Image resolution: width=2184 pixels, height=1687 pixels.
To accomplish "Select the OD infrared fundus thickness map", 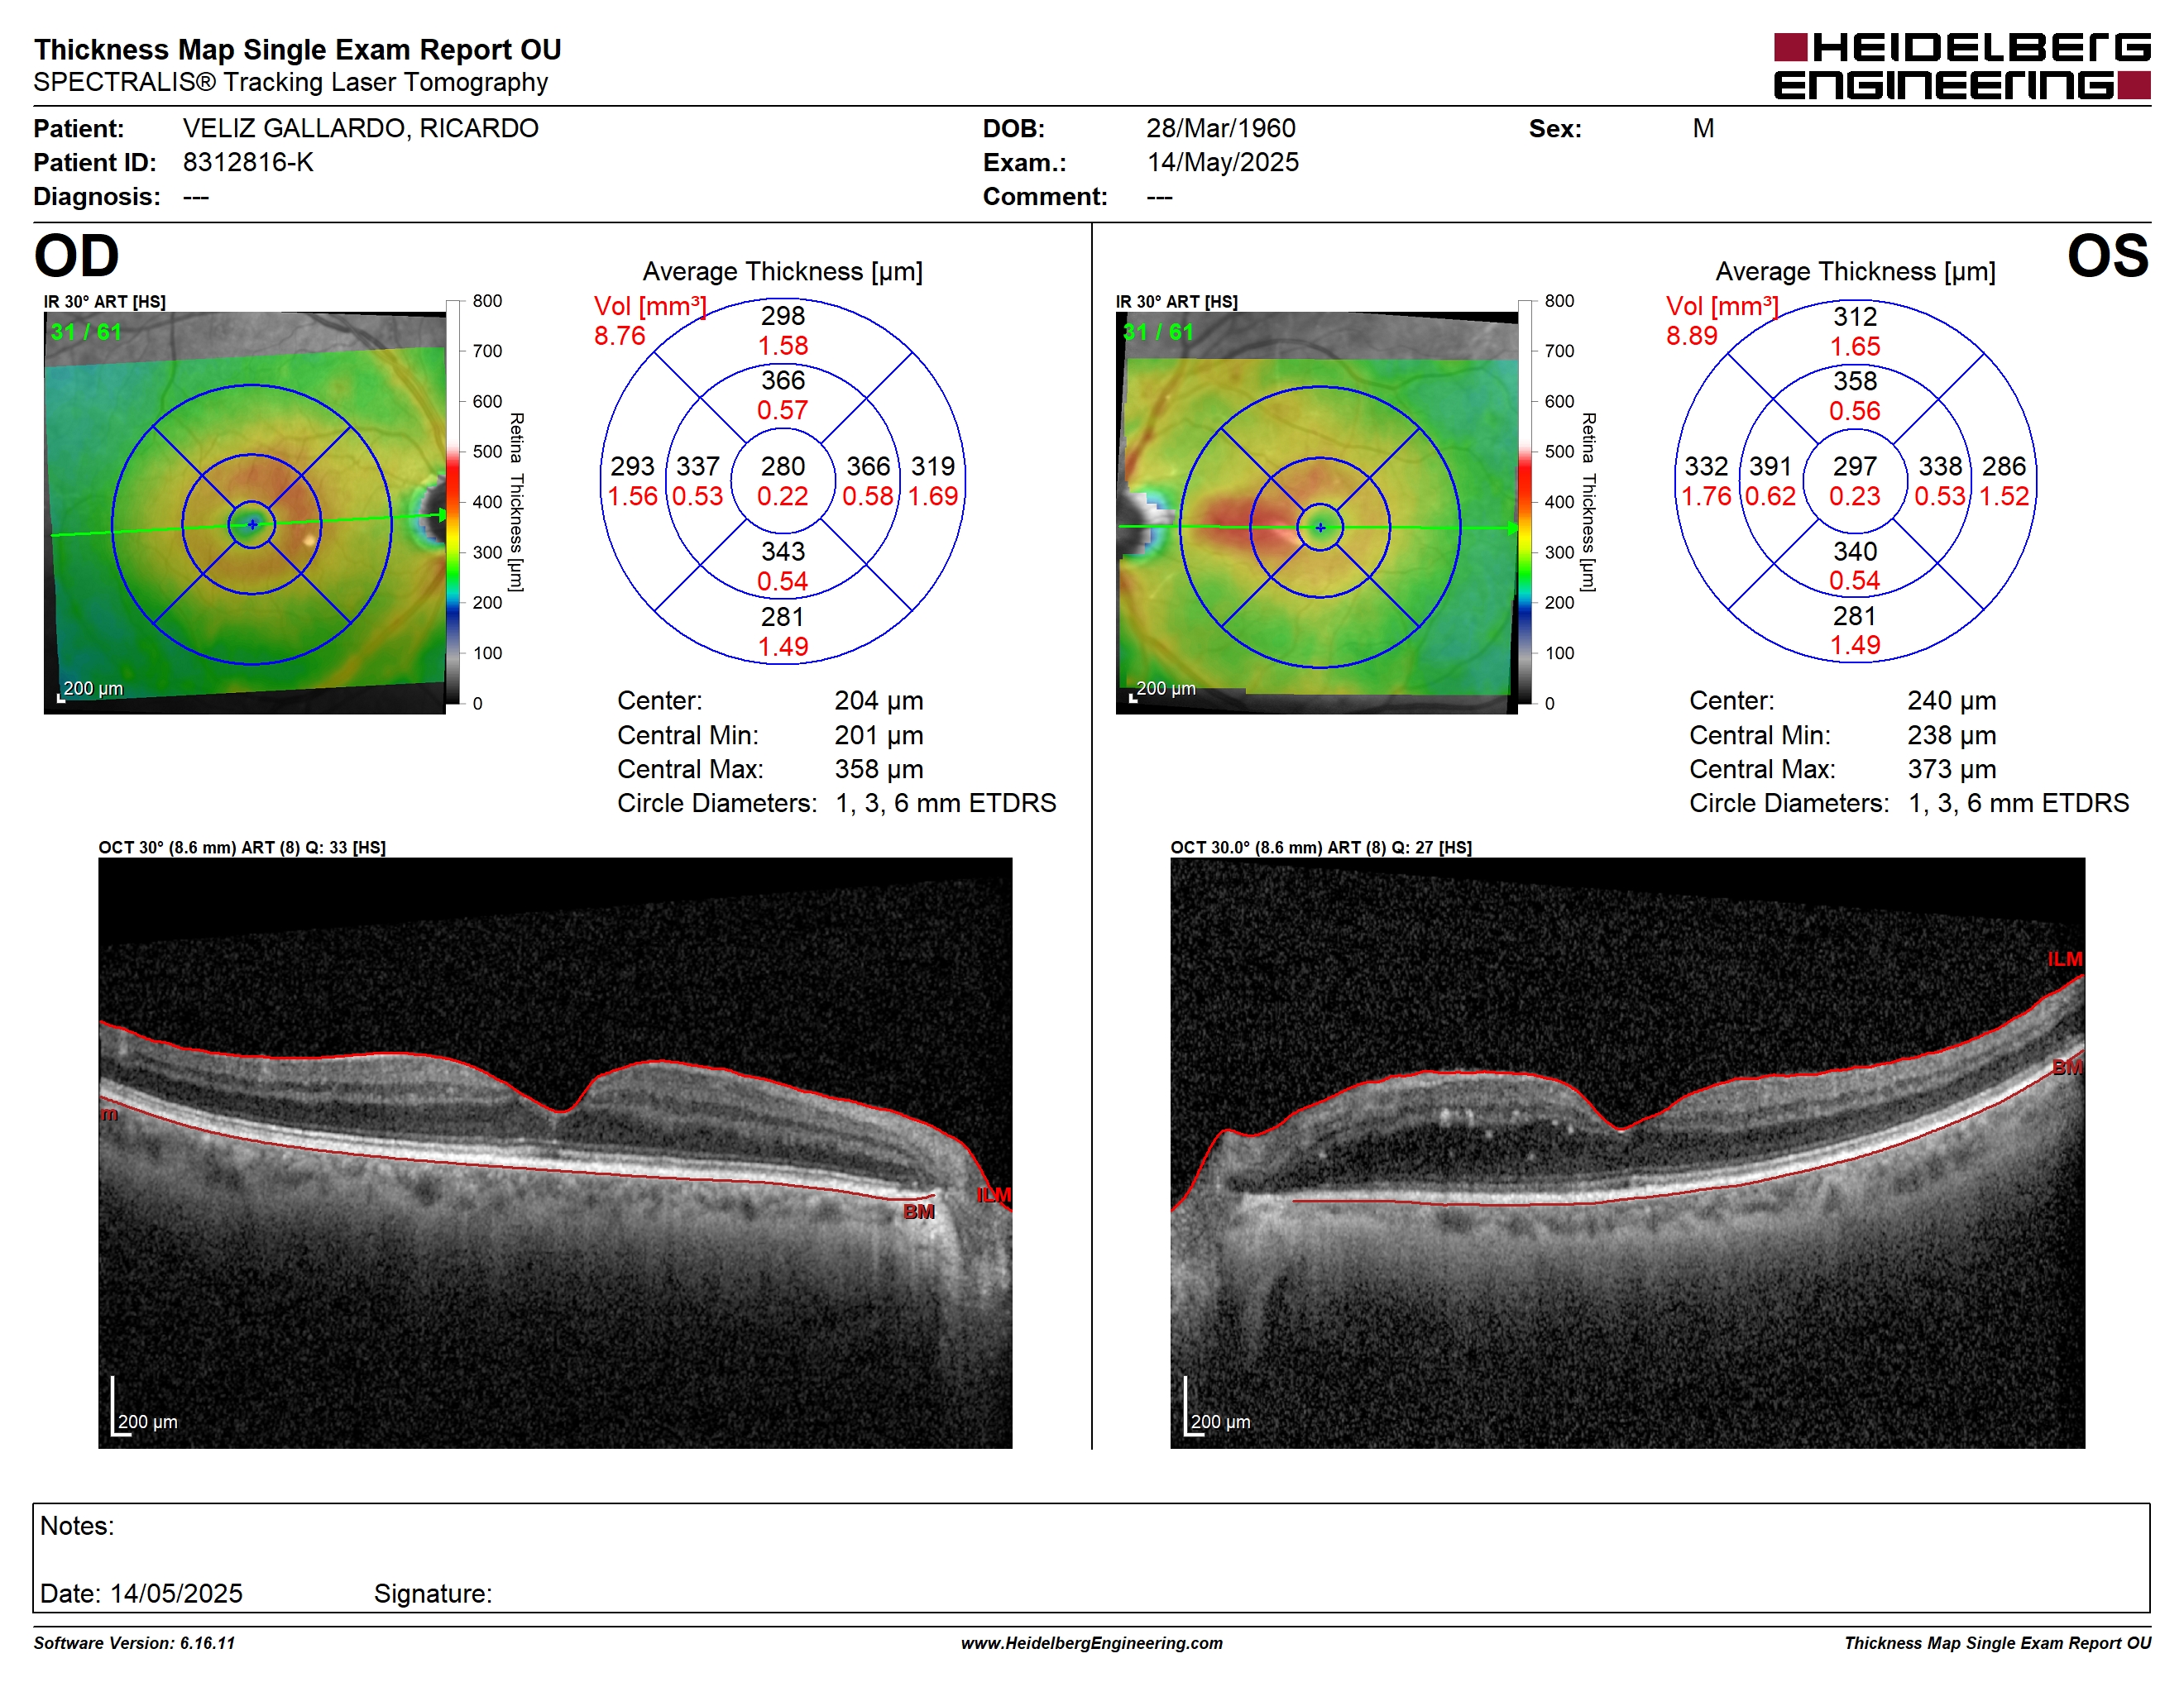I will coord(245,513).
